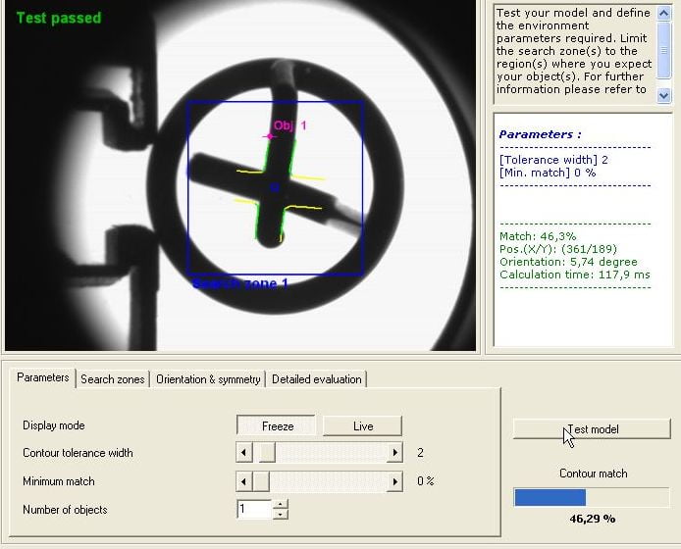Viewport: 681px width, 549px height.
Task: Select the Detailed evaluation tab
Action: pyautogui.click(x=316, y=379)
